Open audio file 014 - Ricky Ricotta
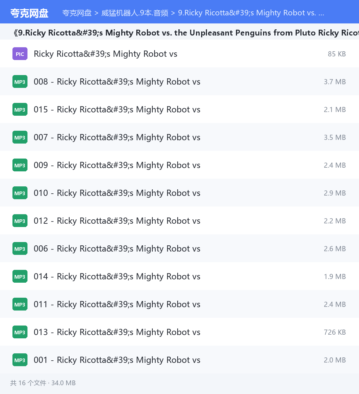 [117, 276]
